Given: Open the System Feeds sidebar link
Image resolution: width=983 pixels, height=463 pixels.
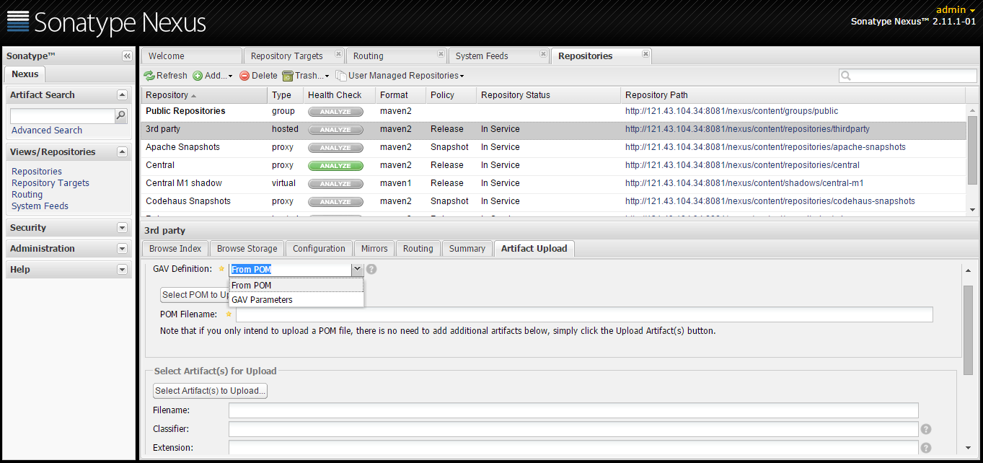Looking at the screenshot, I should 40,206.
